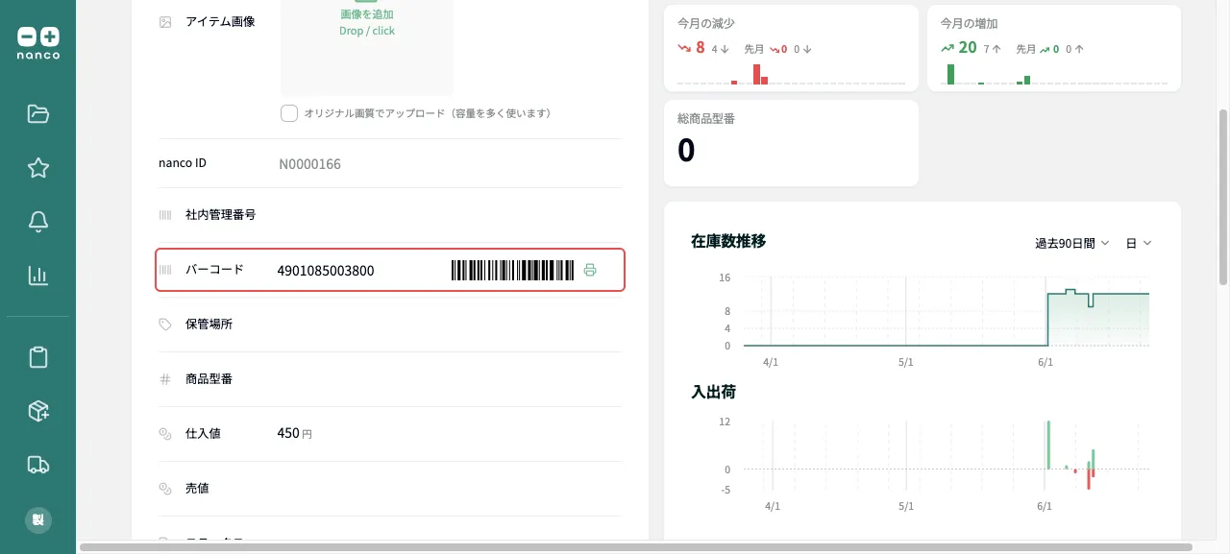Click the image icon beside アイテム画像

click(165, 21)
